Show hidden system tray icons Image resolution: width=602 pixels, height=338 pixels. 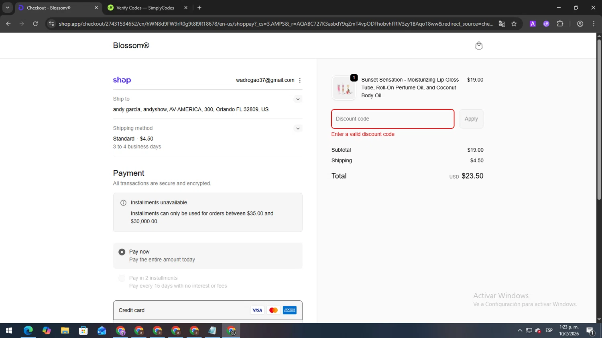520,331
